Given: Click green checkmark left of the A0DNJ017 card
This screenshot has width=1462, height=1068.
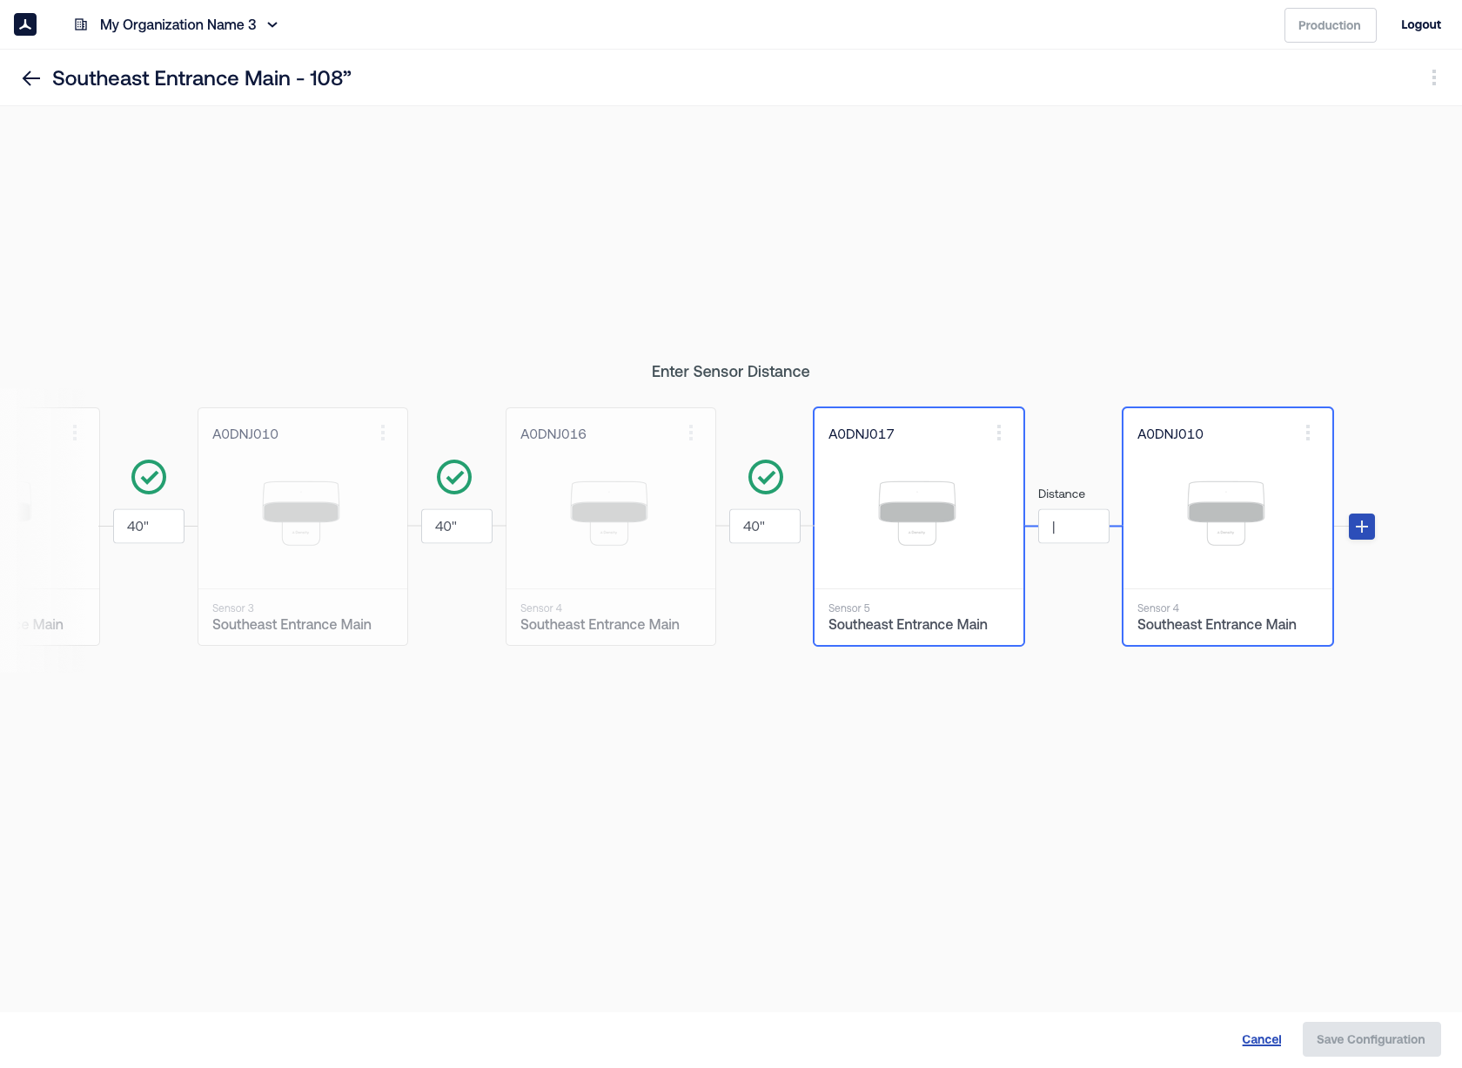Looking at the screenshot, I should [765, 477].
